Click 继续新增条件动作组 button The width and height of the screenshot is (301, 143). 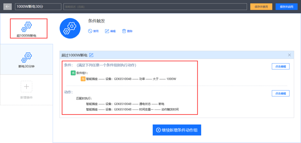tap(177, 130)
